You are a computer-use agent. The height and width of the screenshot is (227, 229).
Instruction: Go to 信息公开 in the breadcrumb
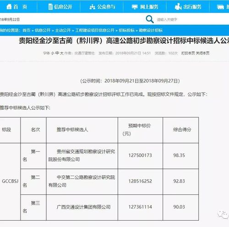click(43, 30)
